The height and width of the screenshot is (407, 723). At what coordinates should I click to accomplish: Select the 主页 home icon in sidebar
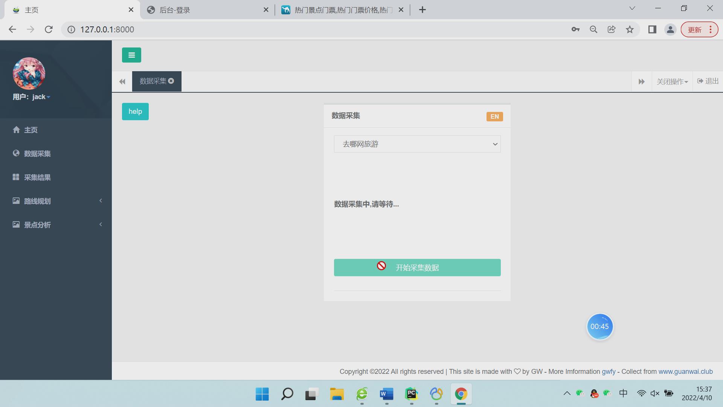point(17,130)
